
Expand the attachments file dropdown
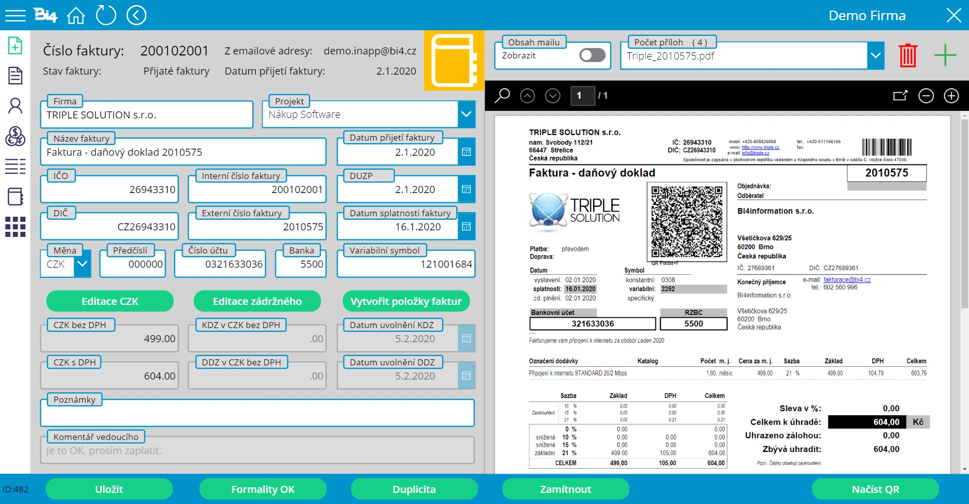point(876,55)
